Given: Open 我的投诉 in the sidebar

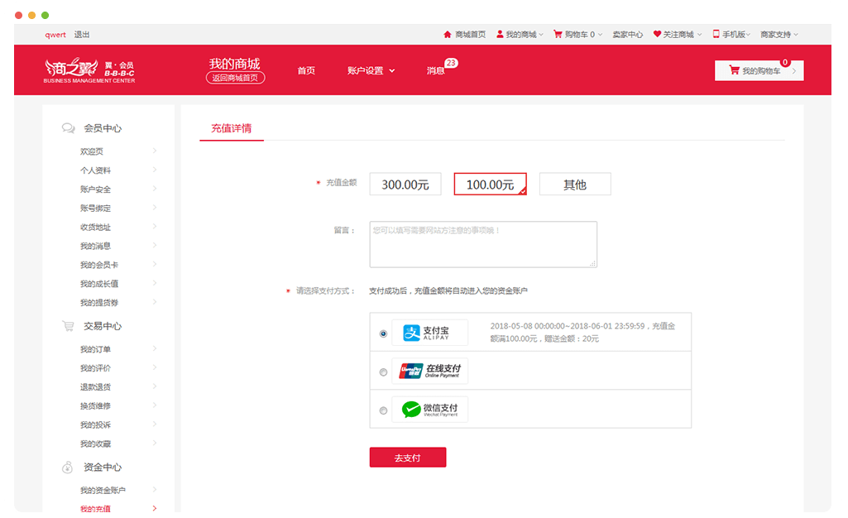Looking at the screenshot, I should coord(96,425).
